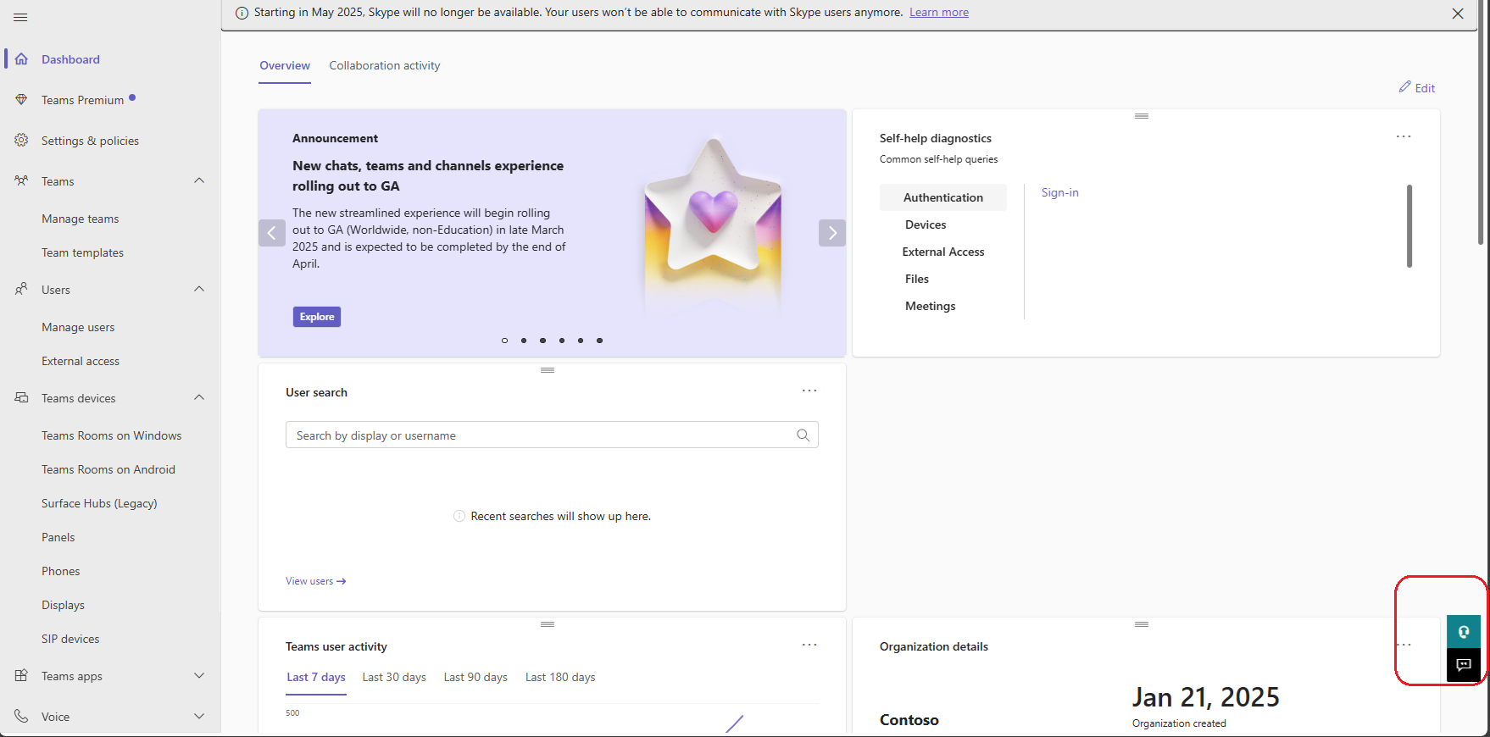Select the second announcement carousel dot

pyautogui.click(x=524, y=341)
